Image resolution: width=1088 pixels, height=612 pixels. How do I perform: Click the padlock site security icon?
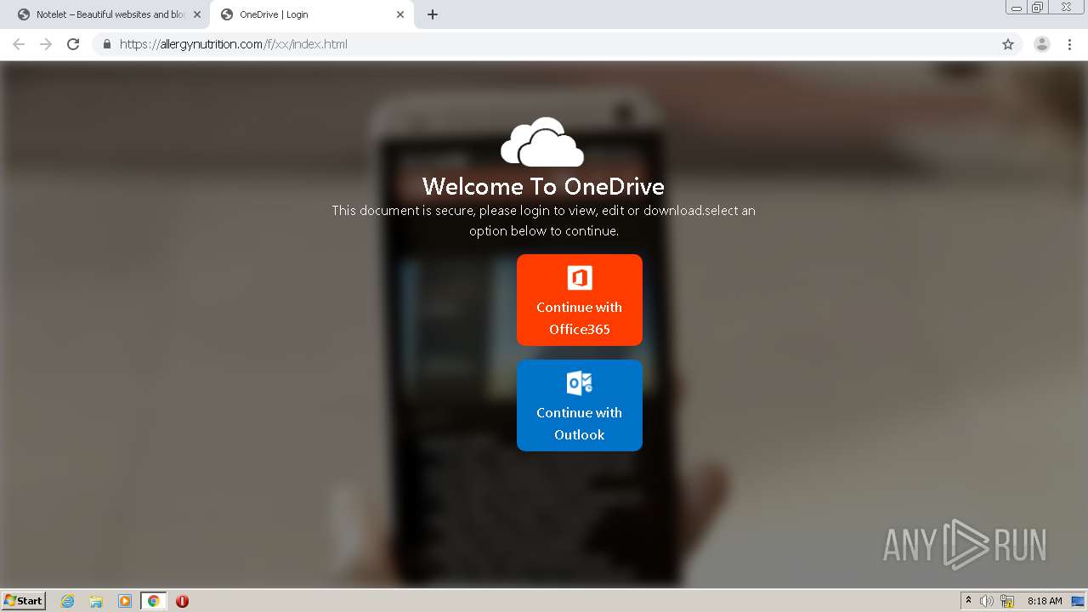pyautogui.click(x=107, y=44)
